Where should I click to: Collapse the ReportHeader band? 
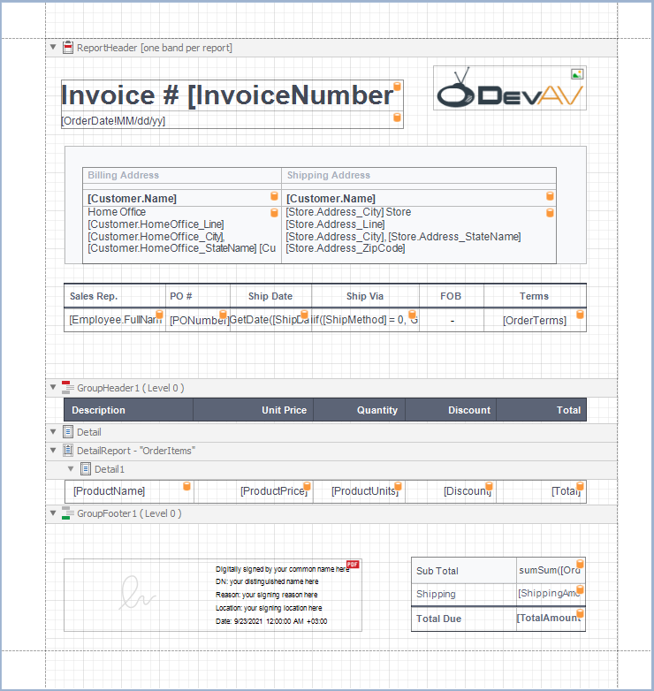click(x=53, y=48)
